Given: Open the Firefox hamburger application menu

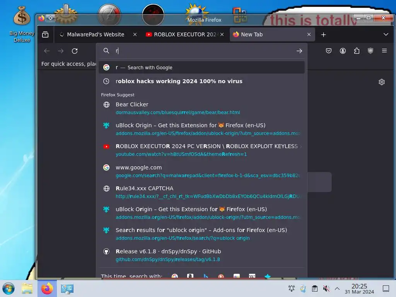Looking at the screenshot, I should click(384, 51).
